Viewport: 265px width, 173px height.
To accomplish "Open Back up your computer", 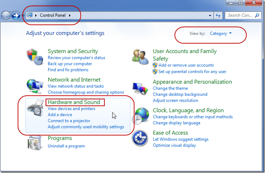I will [70, 64].
